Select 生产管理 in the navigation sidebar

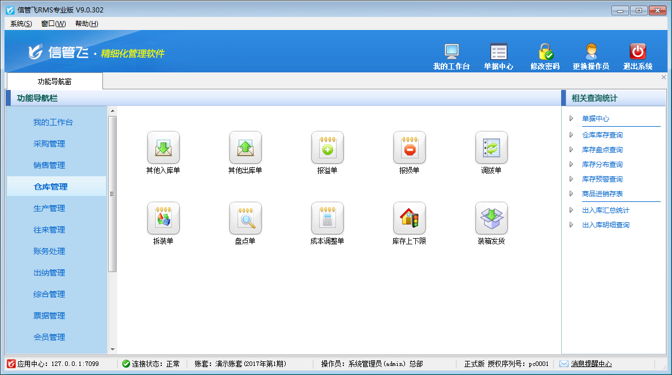point(49,208)
